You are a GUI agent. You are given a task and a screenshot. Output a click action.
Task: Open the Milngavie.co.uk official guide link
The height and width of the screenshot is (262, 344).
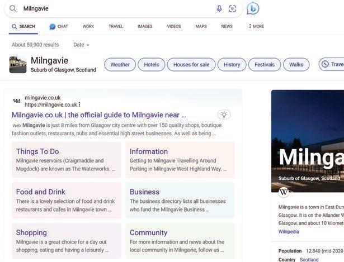pos(99,115)
